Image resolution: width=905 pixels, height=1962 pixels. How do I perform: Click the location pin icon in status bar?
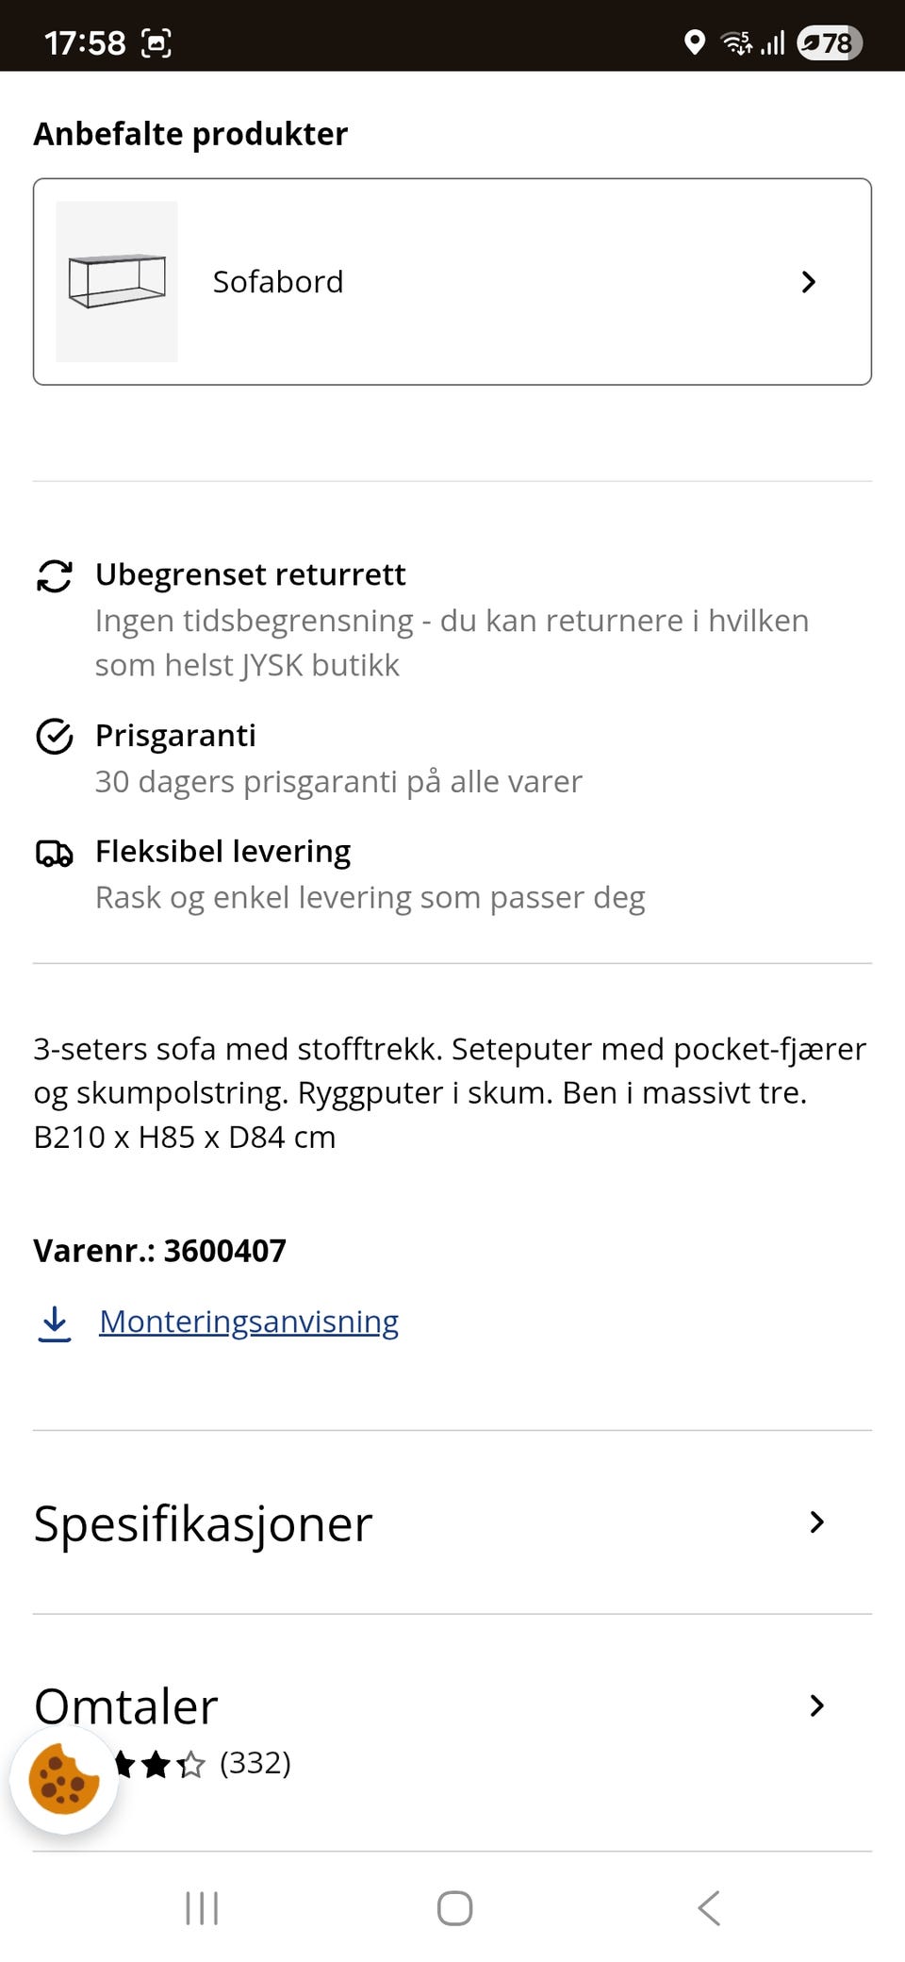696,42
